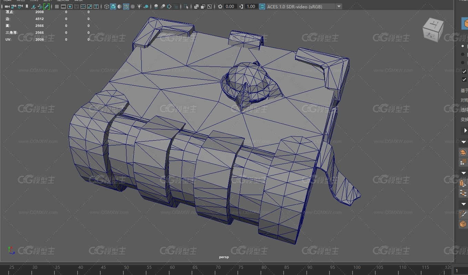Viewport: 468px width, 275px height.
Task: Toggle the safe title T icon
Action: pos(96,7)
